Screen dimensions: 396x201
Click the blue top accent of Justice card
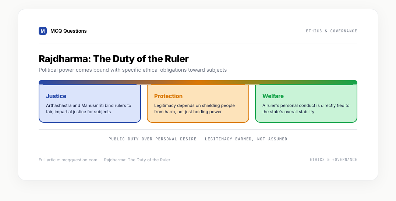(90, 85)
